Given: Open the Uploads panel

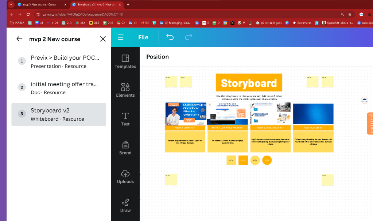Looking at the screenshot, I should (x=125, y=177).
